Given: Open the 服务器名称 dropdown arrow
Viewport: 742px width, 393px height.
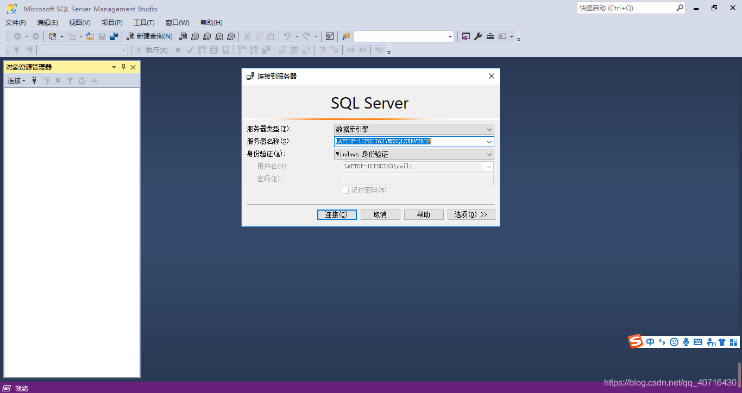Looking at the screenshot, I should click(x=489, y=142).
